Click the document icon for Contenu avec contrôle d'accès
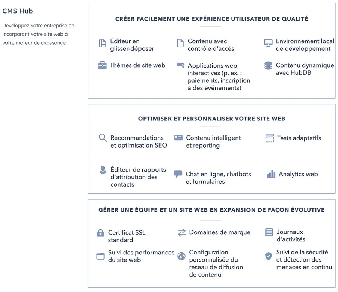Image resolution: width=338 pixels, height=292 pixels. pyautogui.click(x=180, y=43)
